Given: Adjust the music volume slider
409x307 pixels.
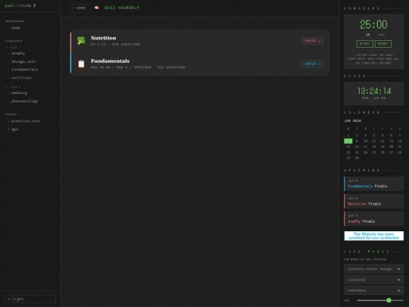Looking at the screenshot, I should click(x=380, y=300).
